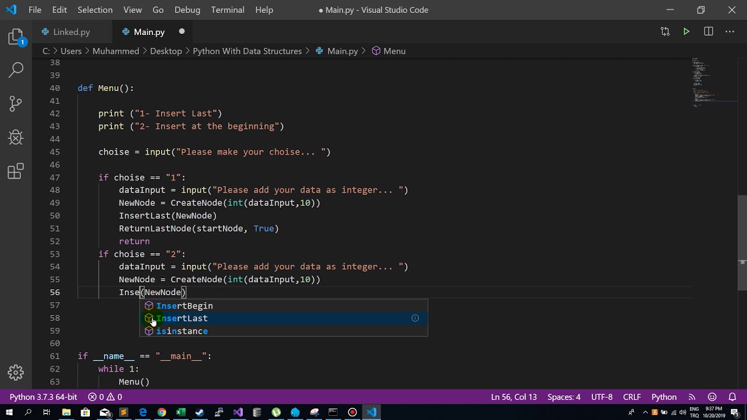Image resolution: width=747 pixels, height=420 pixels.
Task: Open Excel from the taskbar
Action: point(181,412)
